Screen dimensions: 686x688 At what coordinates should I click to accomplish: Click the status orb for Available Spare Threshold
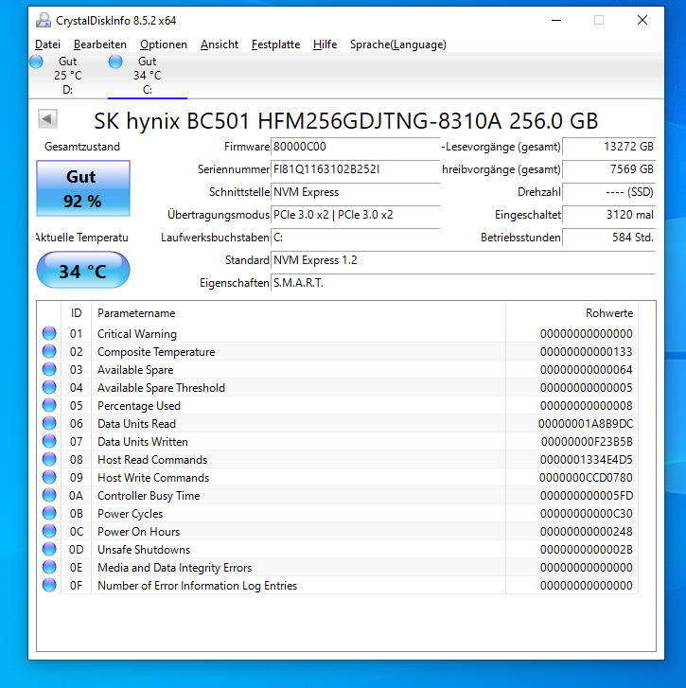tap(49, 387)
